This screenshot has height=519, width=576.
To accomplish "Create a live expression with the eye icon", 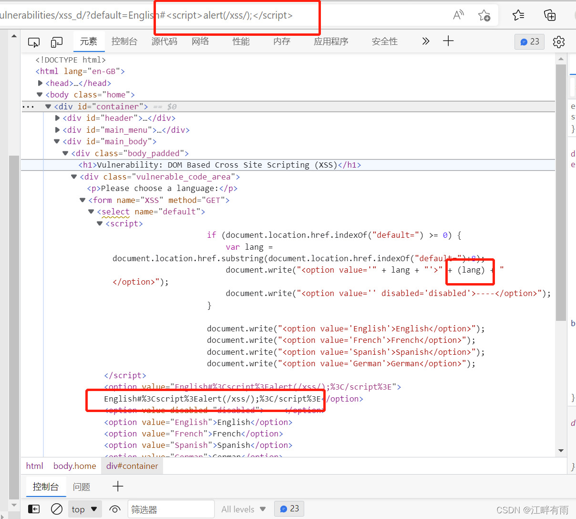I will (x=115, y=509).
